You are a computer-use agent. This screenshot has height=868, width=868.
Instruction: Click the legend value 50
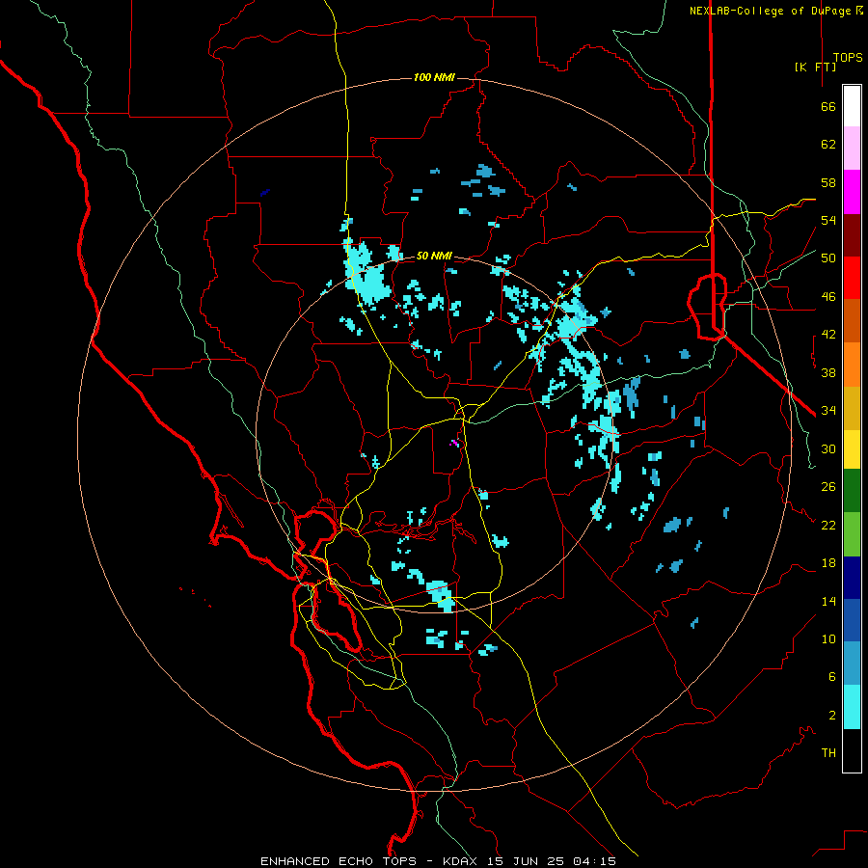pos(828,258)
